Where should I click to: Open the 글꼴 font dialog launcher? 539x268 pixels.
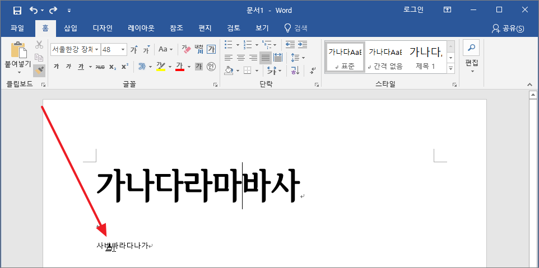pos(215,84)
